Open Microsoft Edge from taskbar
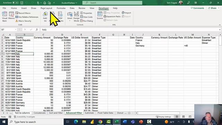This screenshot has width=222, height=125. [76, 122]
